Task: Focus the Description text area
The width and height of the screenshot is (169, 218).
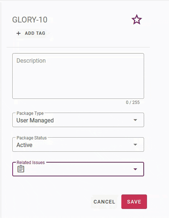Action: pos(78,76)
